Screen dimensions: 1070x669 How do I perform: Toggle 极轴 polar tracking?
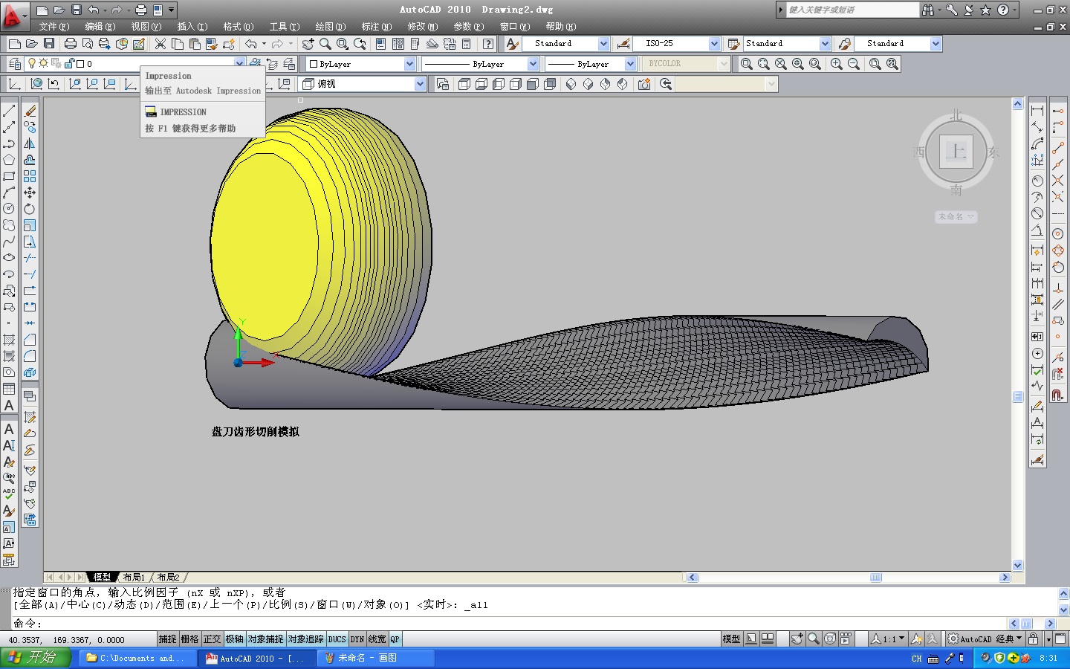pyautogui.click(x=235, y=639)
